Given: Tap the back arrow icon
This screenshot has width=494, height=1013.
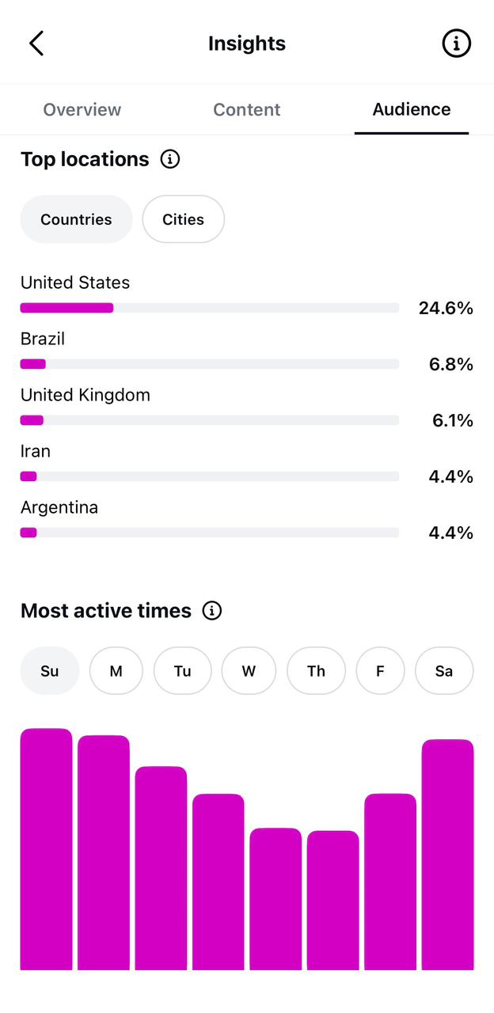Looking at the screenshot, I should click(x=36, y=44).
